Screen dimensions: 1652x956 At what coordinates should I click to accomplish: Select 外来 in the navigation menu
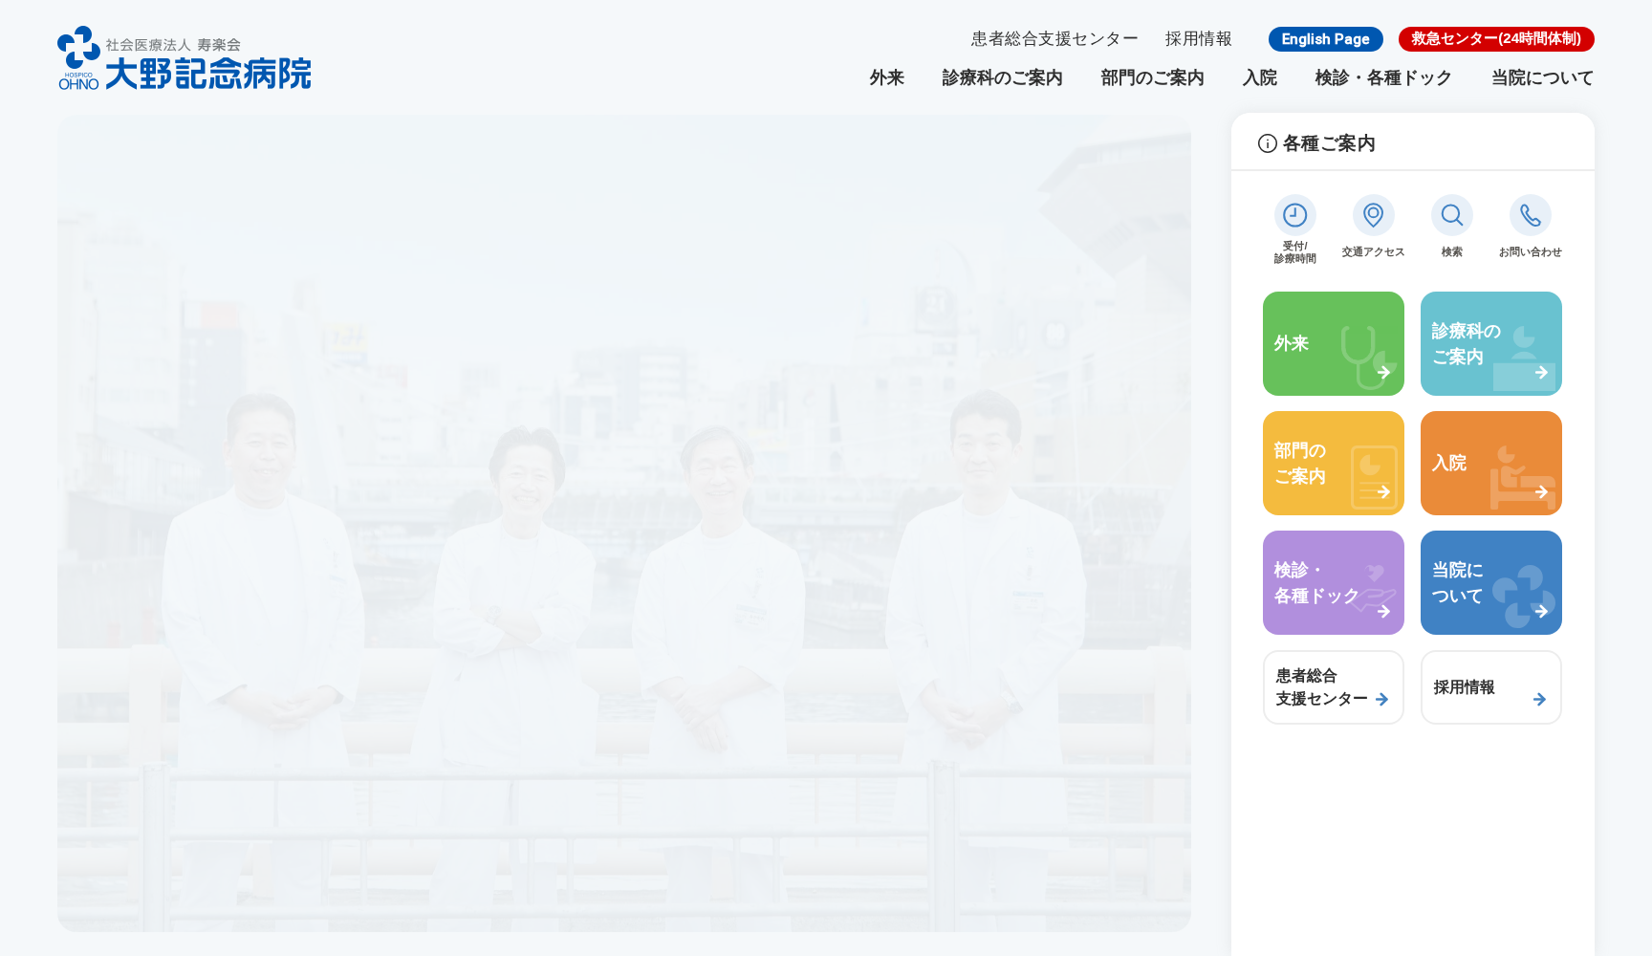pos(885,77)
